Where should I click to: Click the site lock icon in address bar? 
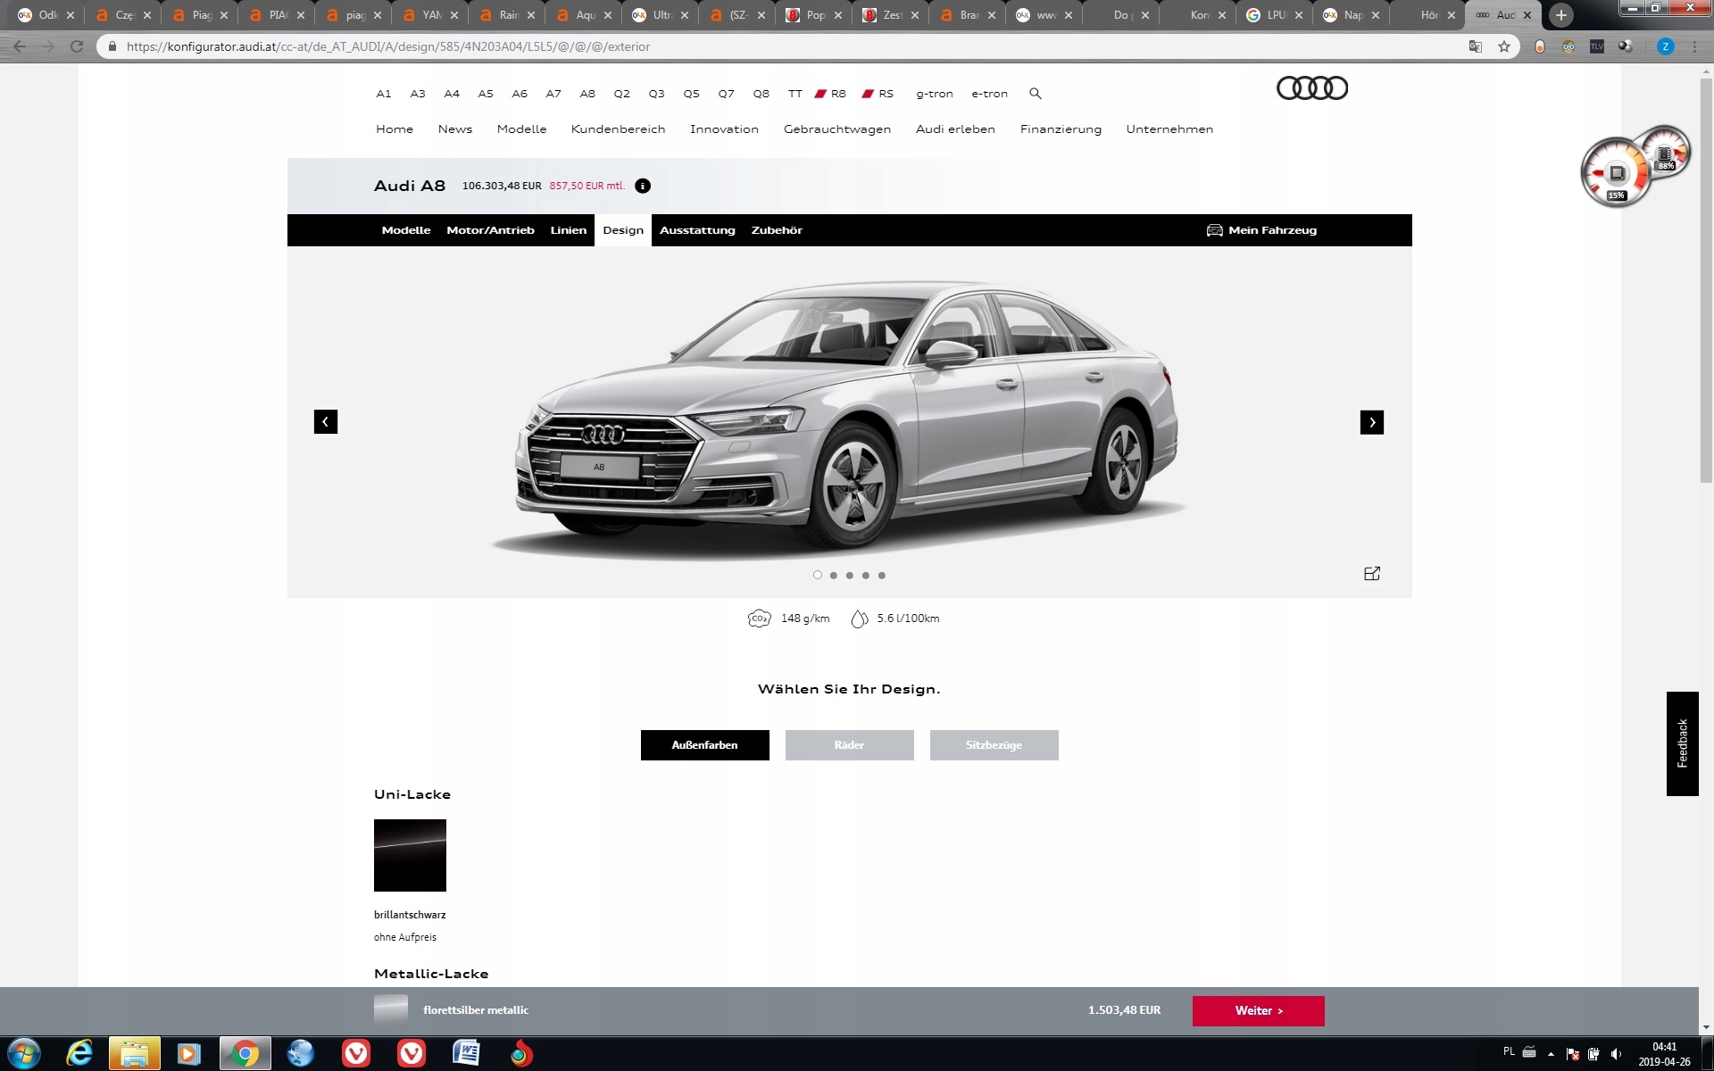(112, 46)
